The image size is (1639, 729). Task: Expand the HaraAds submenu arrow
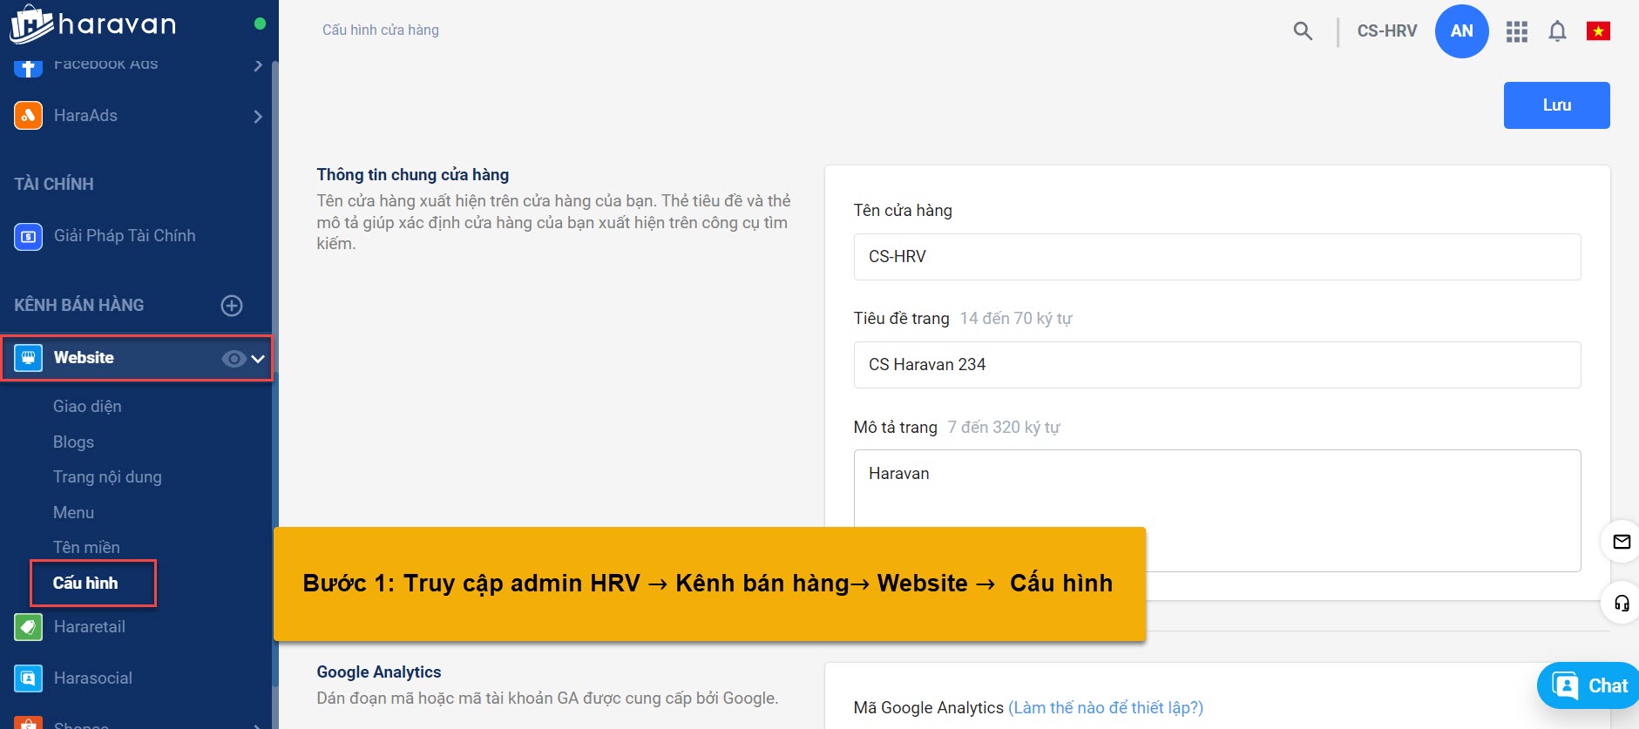click(257, 116)
